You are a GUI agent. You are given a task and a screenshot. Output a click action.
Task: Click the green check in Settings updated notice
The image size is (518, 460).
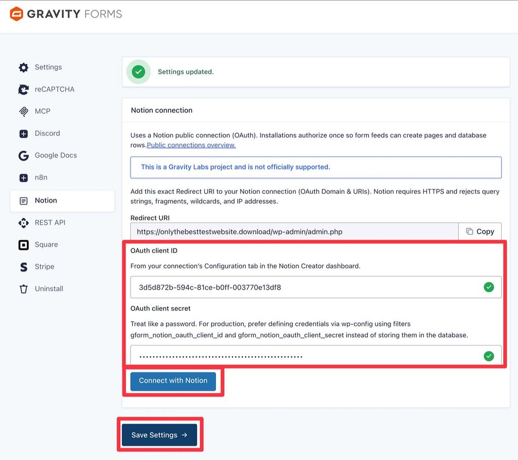[139, 72]
